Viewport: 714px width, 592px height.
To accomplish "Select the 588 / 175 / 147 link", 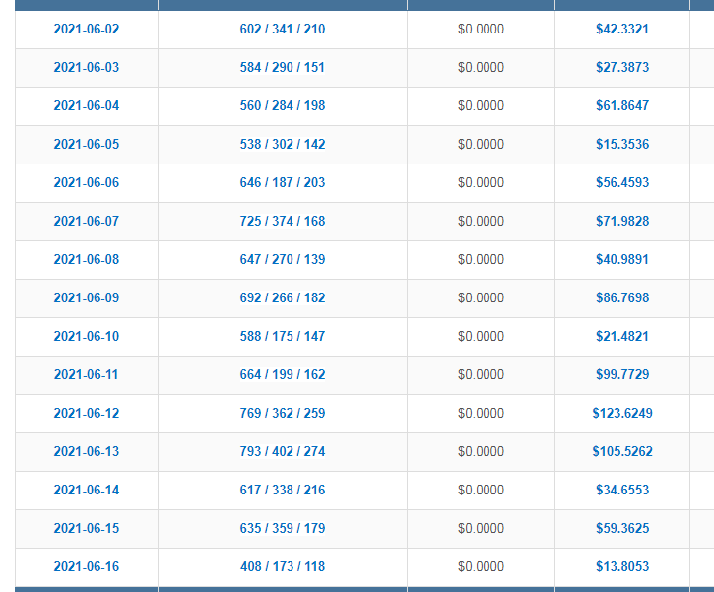I will [x=283, y=337].
